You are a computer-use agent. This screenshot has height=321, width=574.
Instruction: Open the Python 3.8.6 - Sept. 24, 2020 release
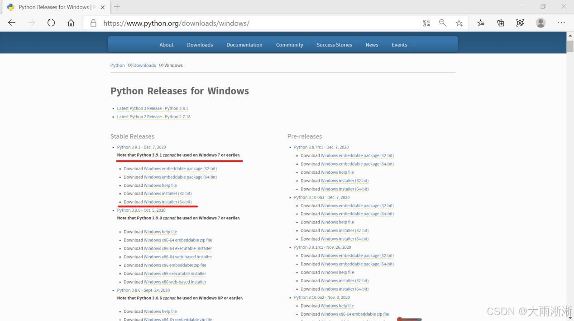pyautogui.click(x=143, y=290)
